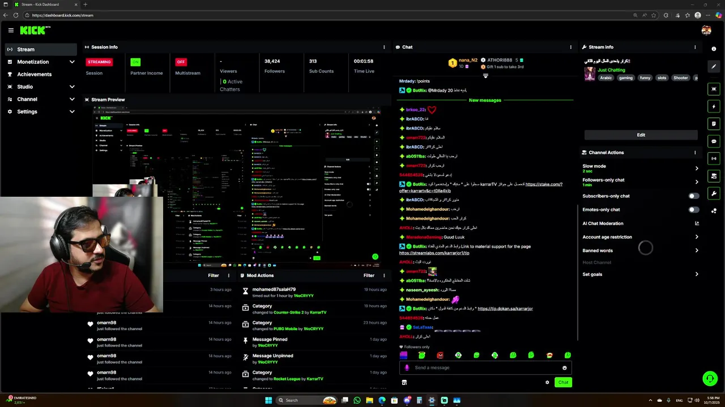This screenshot has height=407, width=725.
Task: Open Account age restriction settings
Action: 641,237
